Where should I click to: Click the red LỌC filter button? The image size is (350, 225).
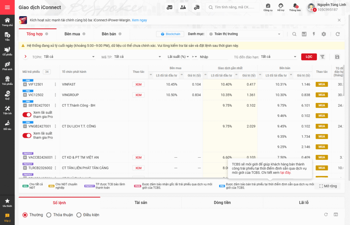pos(309,57)
